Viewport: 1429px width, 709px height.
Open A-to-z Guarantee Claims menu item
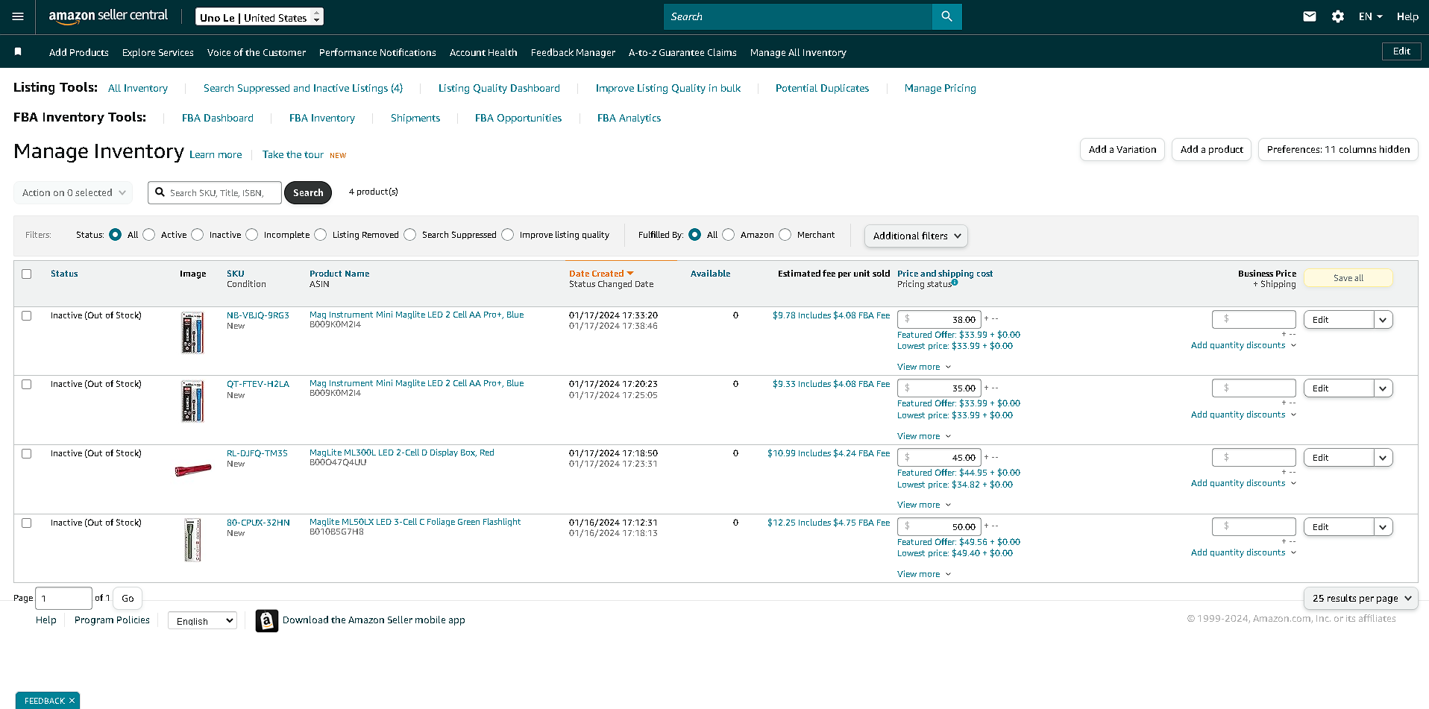682,52
